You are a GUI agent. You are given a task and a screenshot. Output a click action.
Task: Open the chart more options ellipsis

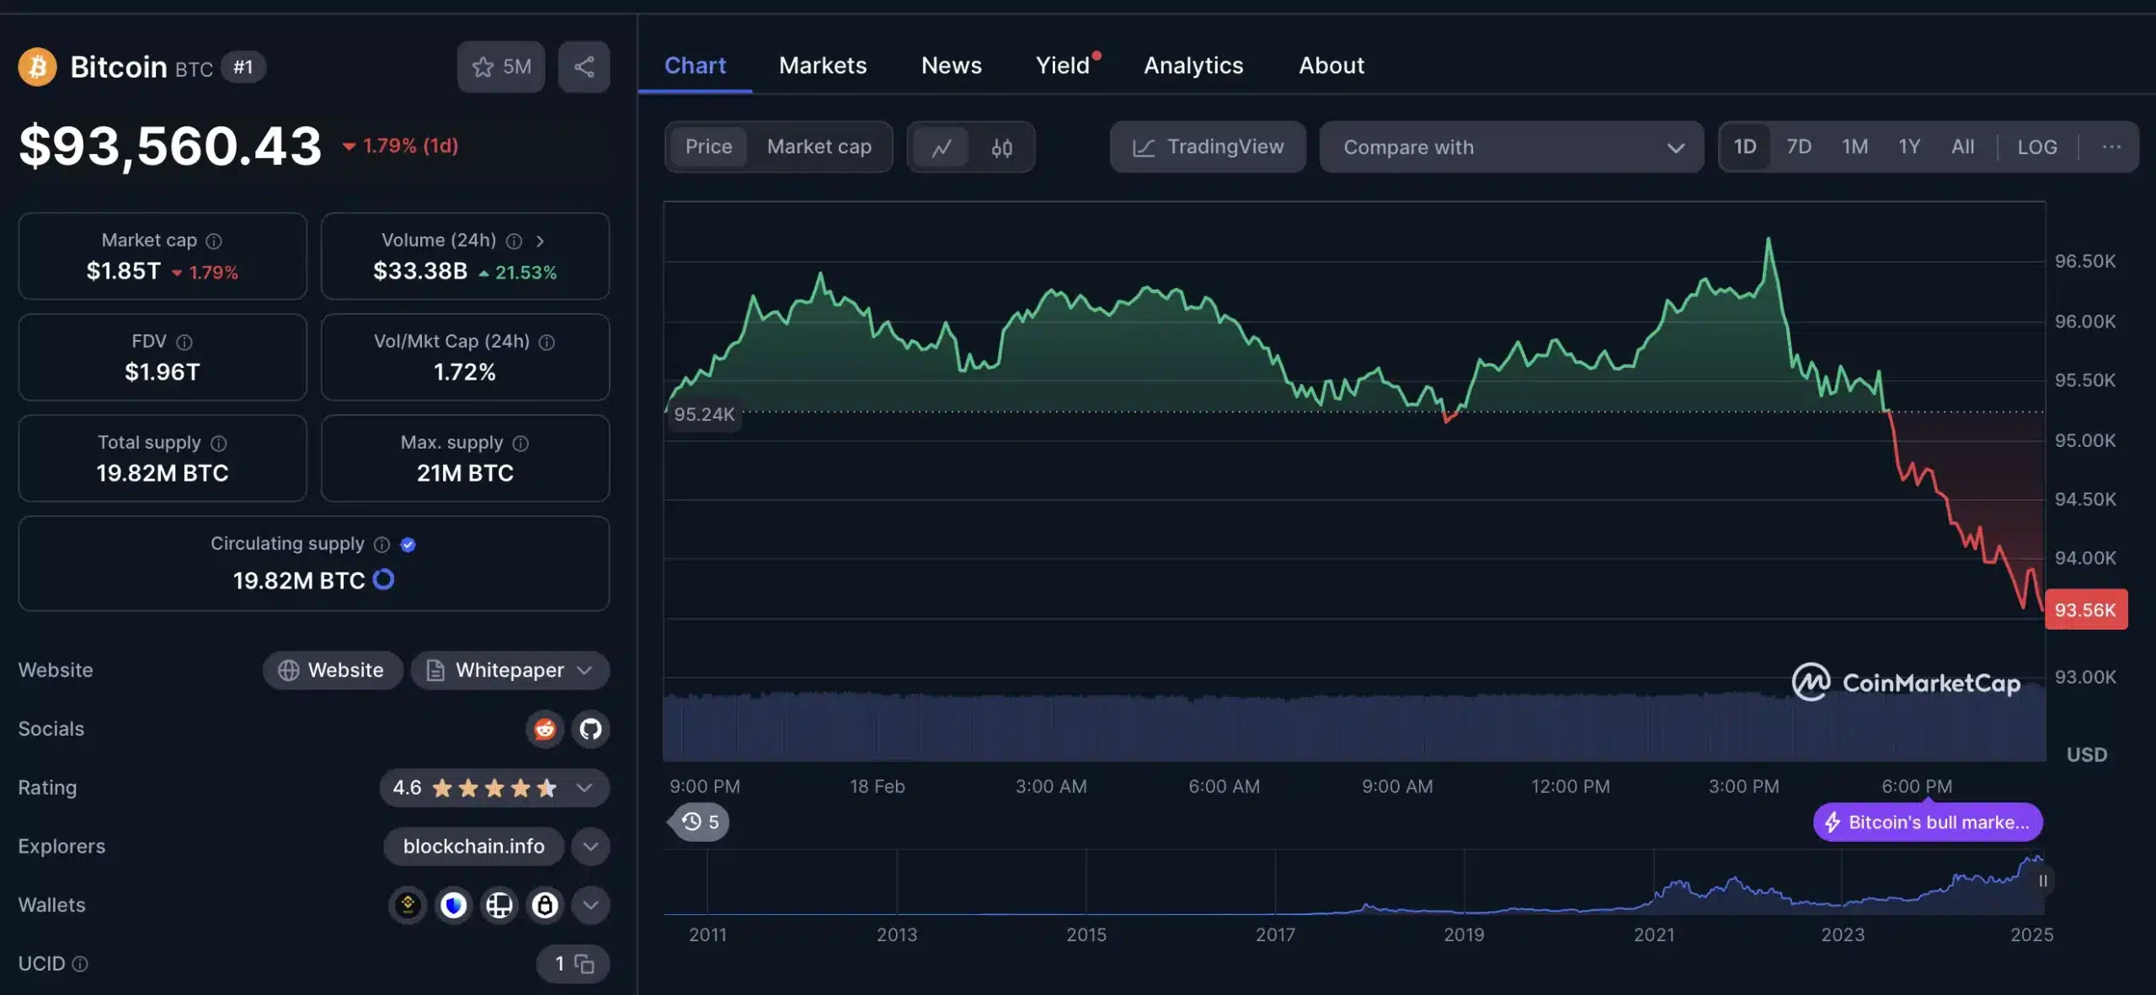click(2111, 146)
